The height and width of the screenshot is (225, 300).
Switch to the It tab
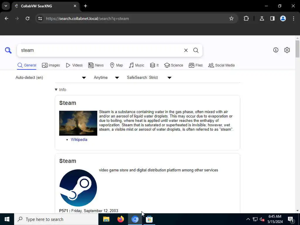[x=154, y=65]
